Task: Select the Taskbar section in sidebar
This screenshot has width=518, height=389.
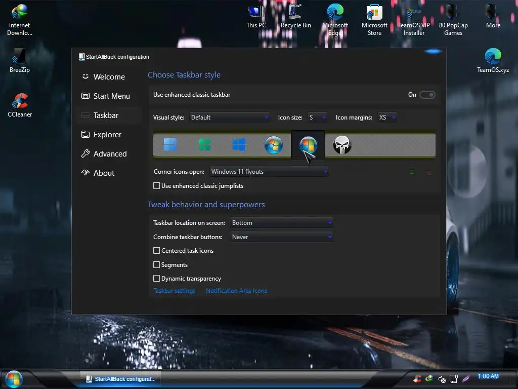Action: [109, 115]
